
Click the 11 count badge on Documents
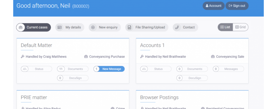[x=61, y=69]
